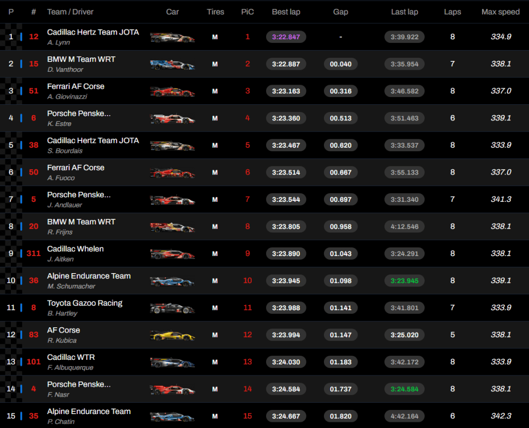Click the #12 Cadillac JOTA car image
The height and width of the screenshot is (428, 529).
(x=173, y=37)
